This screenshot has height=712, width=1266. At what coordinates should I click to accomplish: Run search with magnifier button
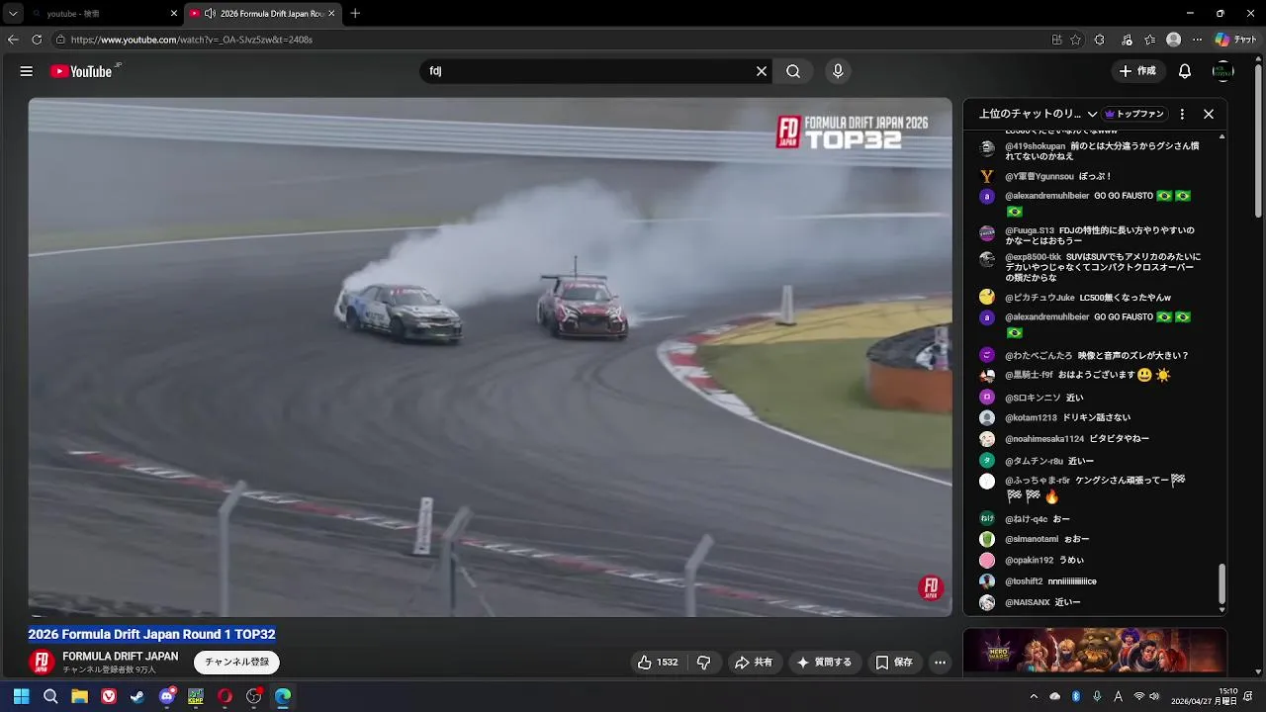(793, 71)
